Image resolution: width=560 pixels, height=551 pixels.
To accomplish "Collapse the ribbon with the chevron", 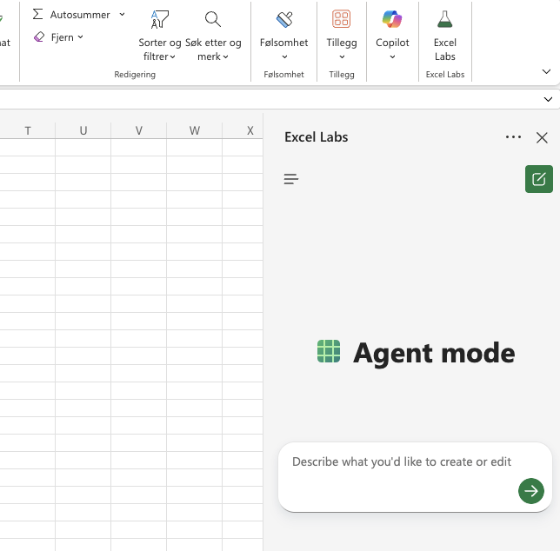I will 546,72.
